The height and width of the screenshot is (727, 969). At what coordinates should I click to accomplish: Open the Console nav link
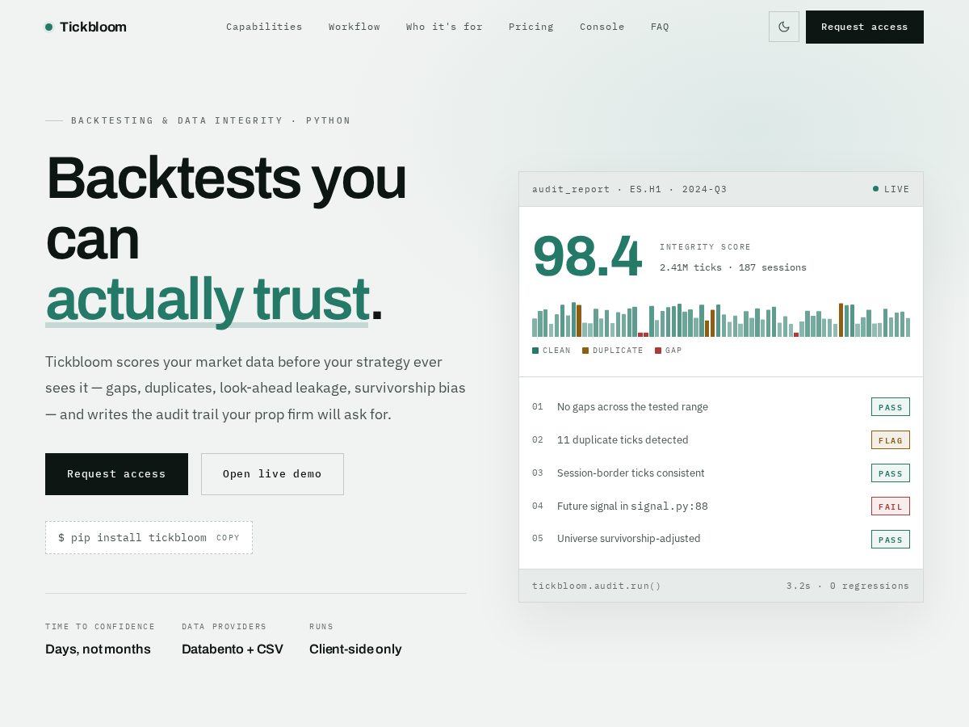[x=602, y=27]
